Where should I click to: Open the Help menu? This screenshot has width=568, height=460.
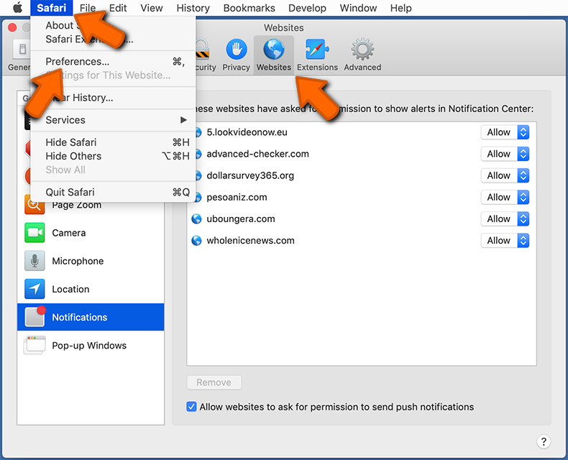401,8
